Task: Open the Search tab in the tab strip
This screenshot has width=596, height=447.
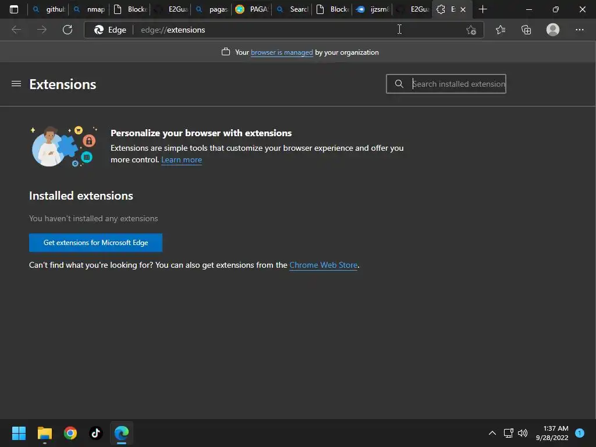Action: [292, 9]
